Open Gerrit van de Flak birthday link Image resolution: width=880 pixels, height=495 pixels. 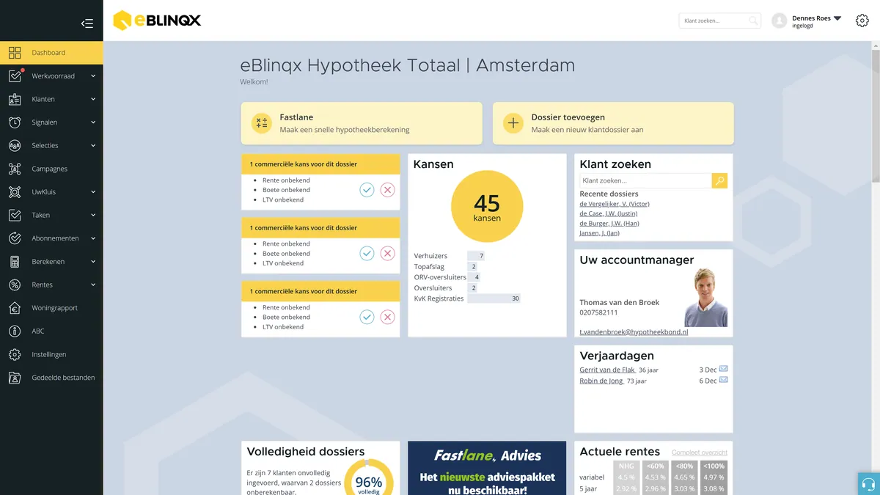coord(607,370)
